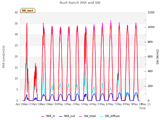Click the 600 tick on SW axis
161x121 pixels.
pyautogui.click(x=150, y=56)
